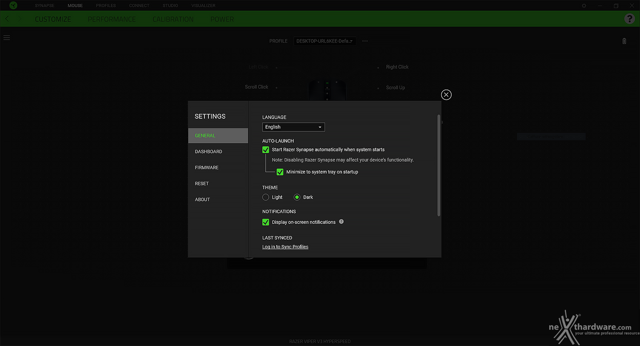Switch to the Connect top tab
Image resolution: width=640 pixels, height=346 pixels.
(x=139, y=6)
